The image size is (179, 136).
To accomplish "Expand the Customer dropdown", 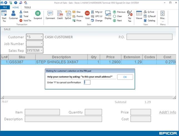I will 41,37.
